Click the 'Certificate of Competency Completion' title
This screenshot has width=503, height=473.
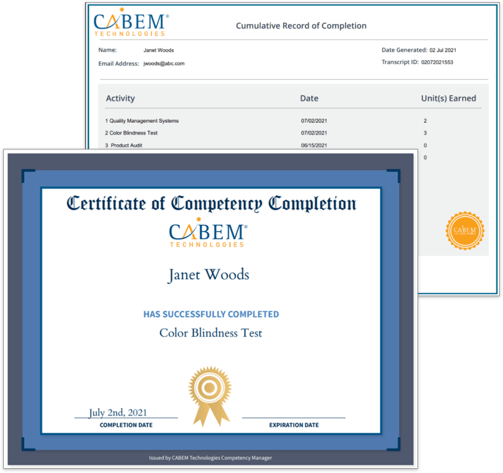(x=211, y=204)
